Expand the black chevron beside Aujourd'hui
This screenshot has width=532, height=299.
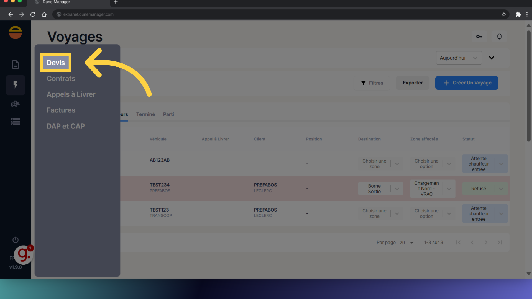[491, 58]
